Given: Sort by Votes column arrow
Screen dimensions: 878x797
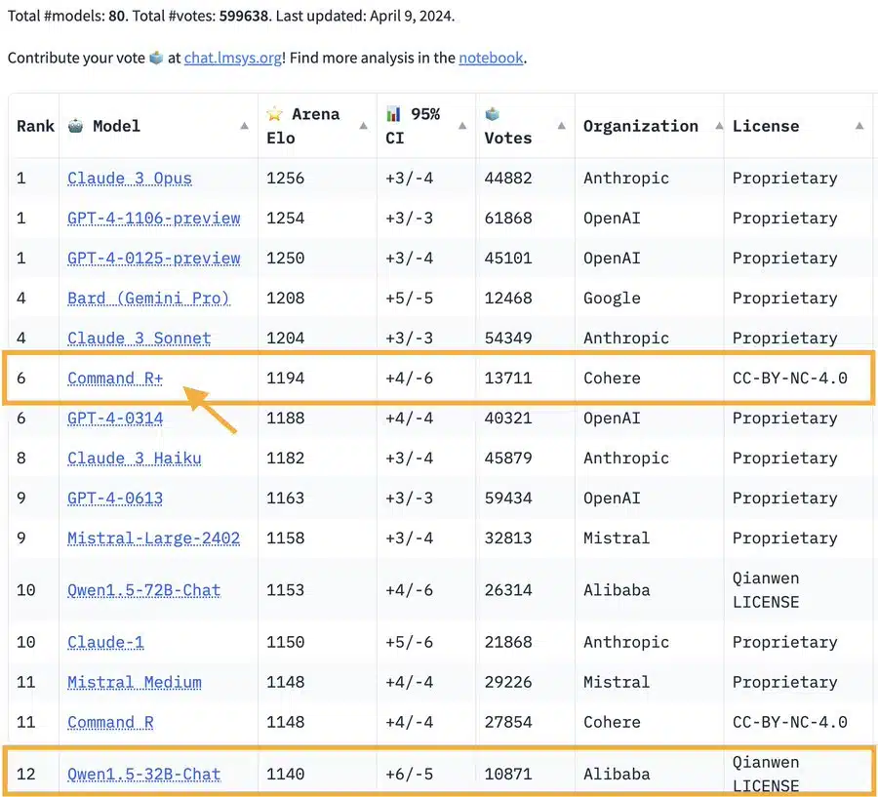Looking at the screenshot, I should click(x=561, y=126).
